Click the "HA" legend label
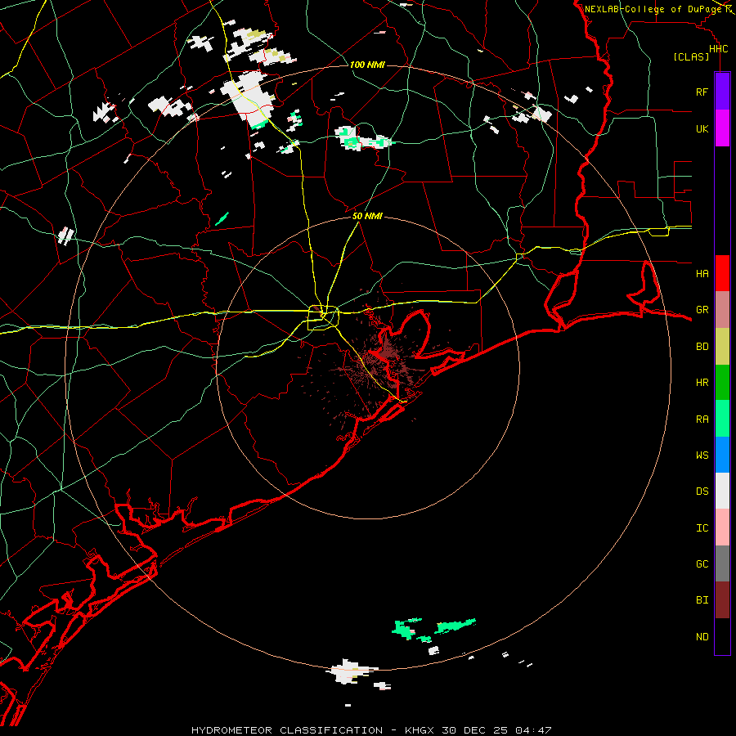The image size is (736, 736). pos(702,273)
